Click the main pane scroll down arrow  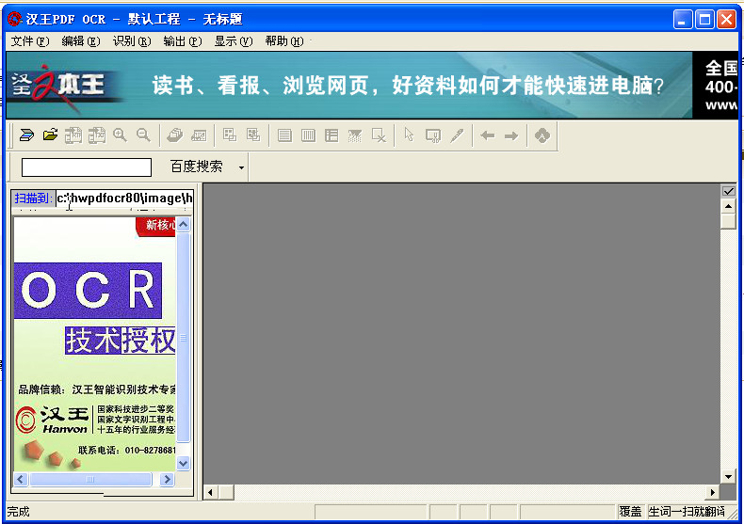pos(728,477)
